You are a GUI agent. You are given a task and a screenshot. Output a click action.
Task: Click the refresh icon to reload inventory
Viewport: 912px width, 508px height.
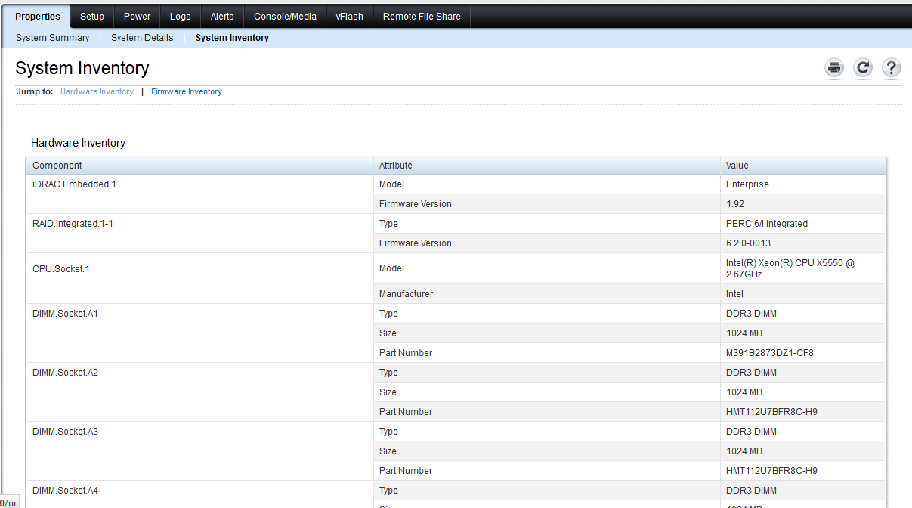(862, 67)
